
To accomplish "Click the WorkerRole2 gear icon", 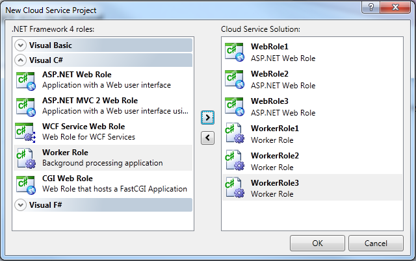I will 234,161.
